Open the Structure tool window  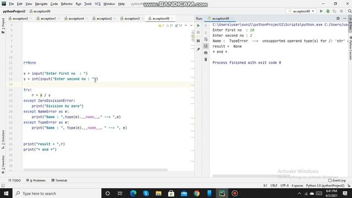(3, 139)
